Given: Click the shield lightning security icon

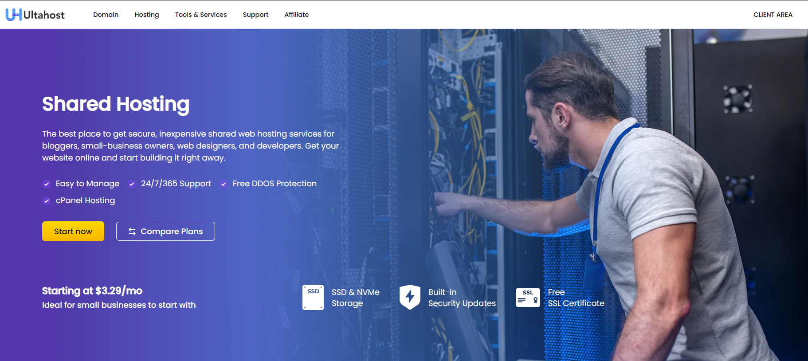Looking at the screenshot, I should [410, 297].
